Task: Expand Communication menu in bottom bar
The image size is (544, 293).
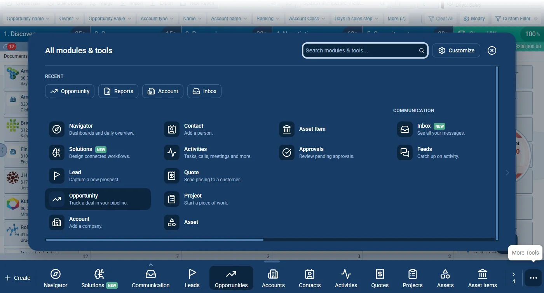Action: pos(151,265)
